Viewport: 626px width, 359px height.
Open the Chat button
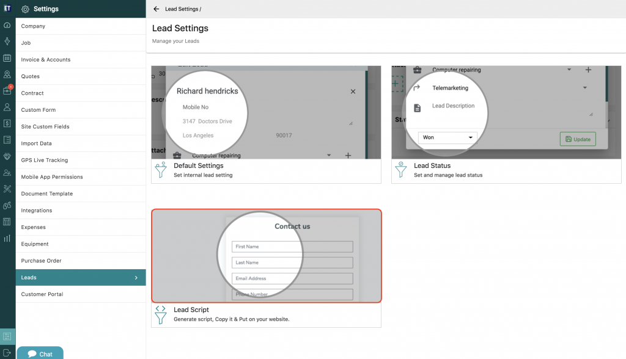point(40,354)
